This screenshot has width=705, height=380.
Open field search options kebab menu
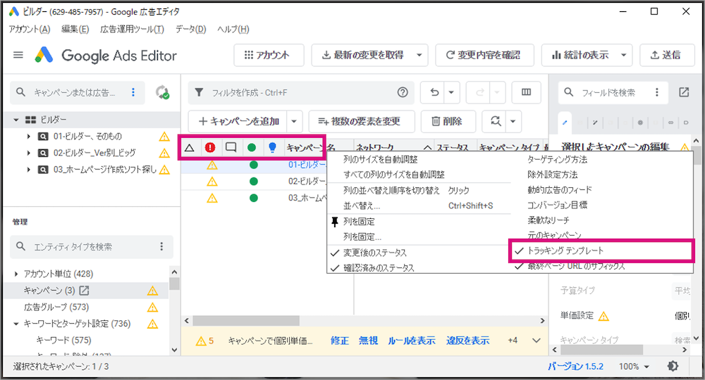click(x=657, y=92)
